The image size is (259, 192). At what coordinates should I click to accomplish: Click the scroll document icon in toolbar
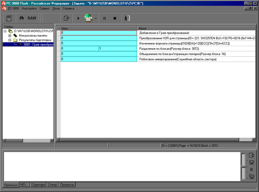9,18
